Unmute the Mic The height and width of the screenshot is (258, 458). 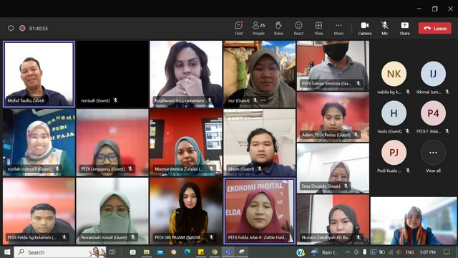[x=385, y=29]
